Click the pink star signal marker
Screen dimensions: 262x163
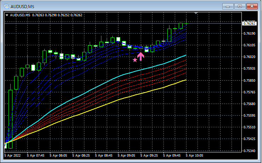point(135,60)
